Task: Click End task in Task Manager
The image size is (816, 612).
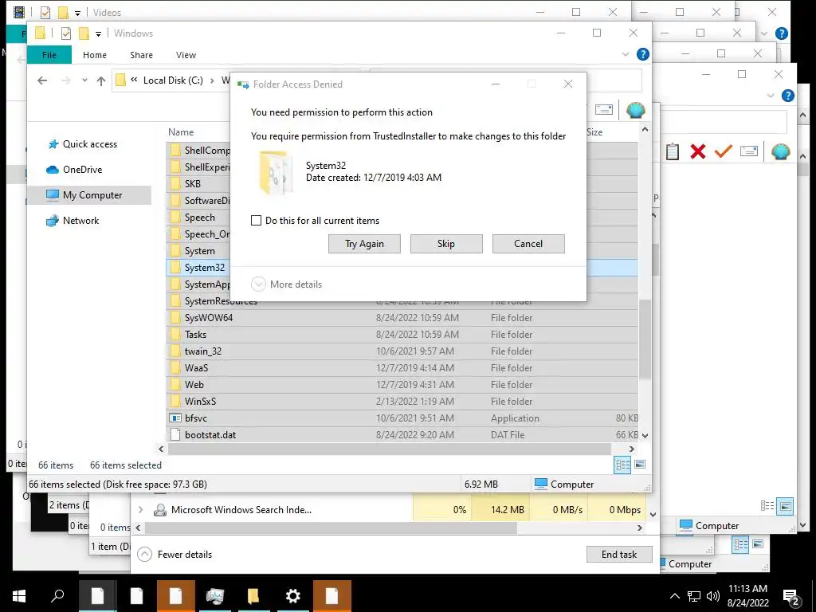Action: pyautogui.click(x=618, y=555)
